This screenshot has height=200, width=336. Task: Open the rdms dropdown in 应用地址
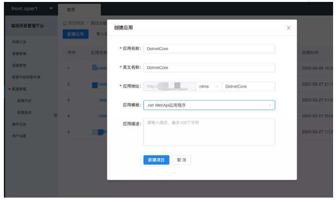tap(209, 87)
